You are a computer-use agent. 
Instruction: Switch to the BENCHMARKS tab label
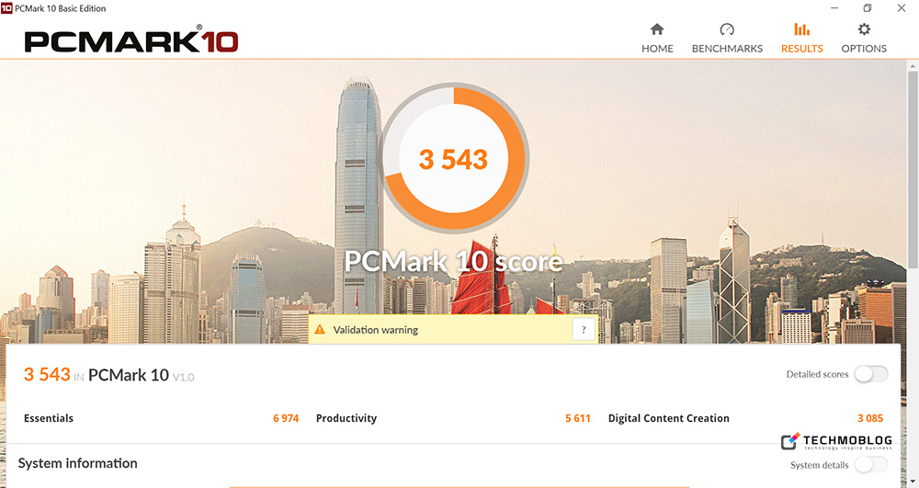pos(727,49)
